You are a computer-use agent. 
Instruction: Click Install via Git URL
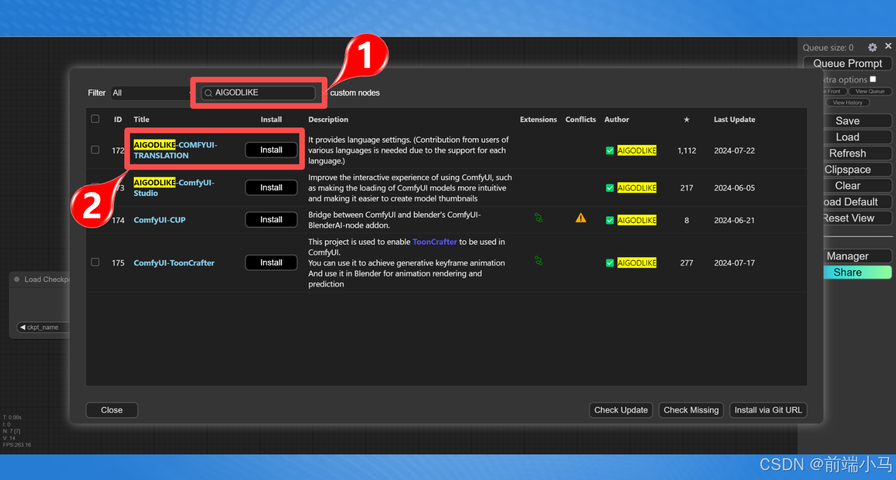pos(768,410)
